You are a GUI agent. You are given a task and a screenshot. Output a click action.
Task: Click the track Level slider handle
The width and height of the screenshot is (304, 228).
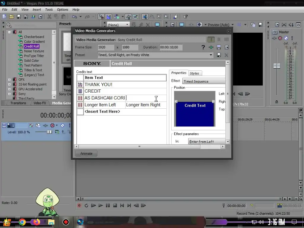pos(49,132)
